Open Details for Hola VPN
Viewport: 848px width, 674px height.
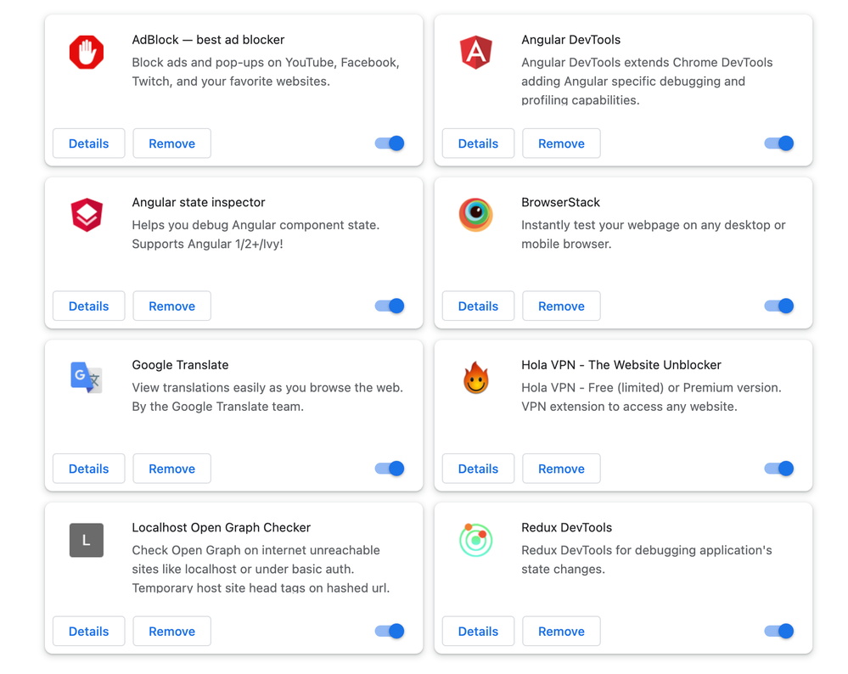tap(478, 469)
